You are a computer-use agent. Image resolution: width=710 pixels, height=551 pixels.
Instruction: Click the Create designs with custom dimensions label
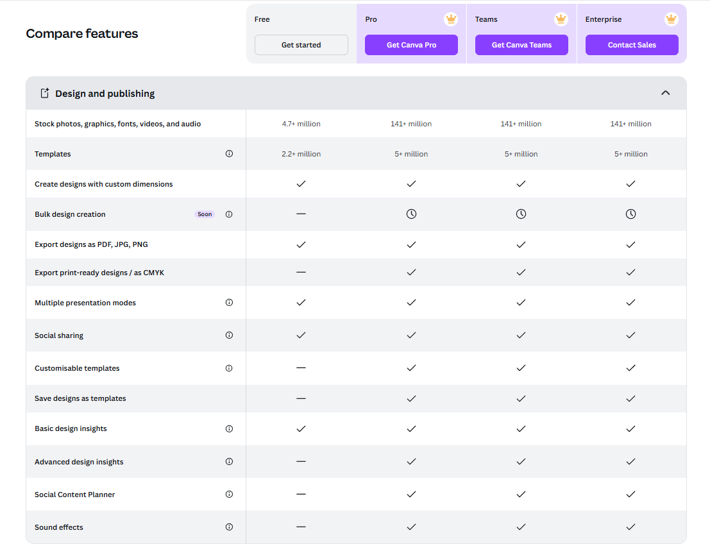coord(104,184)
